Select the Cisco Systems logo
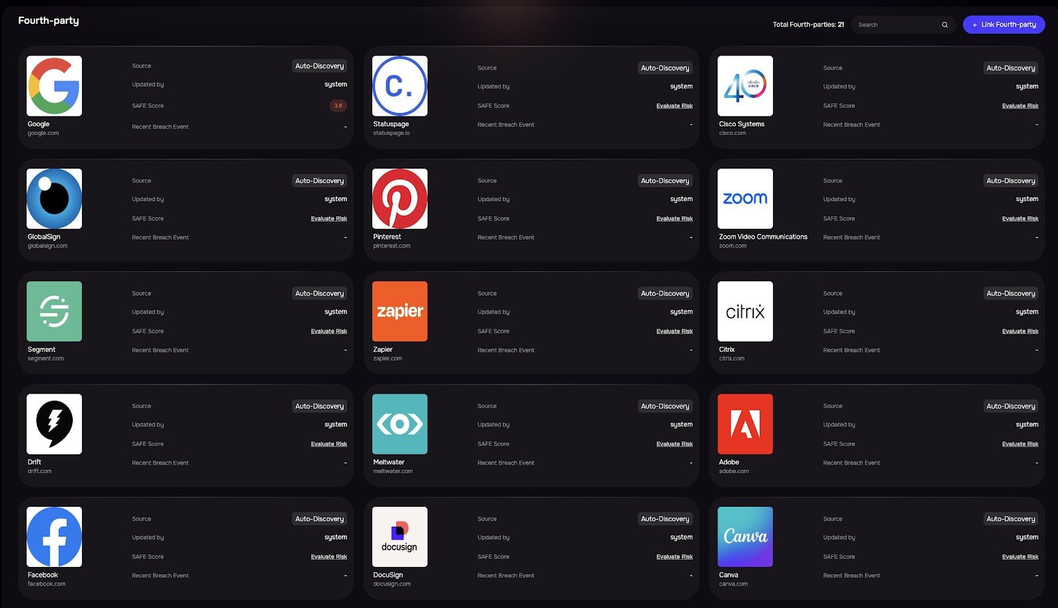 pyautogui.click(x=745, y=86)
